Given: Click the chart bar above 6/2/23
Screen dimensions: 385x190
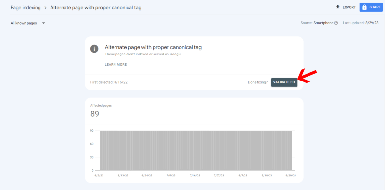Looking at the screenshot, I should tap(101, 150).
